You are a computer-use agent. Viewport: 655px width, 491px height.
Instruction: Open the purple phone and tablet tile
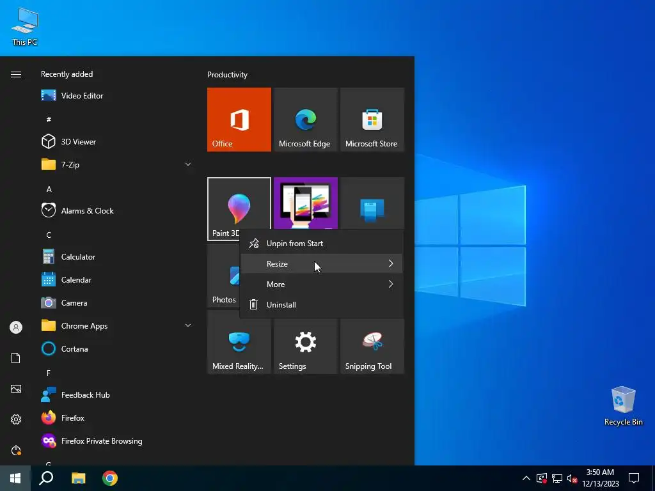(x=305, y=203)
